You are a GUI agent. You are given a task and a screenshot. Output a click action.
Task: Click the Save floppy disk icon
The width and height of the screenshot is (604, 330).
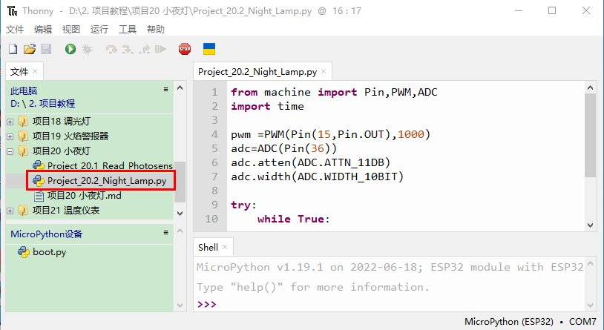pos(46,49)
